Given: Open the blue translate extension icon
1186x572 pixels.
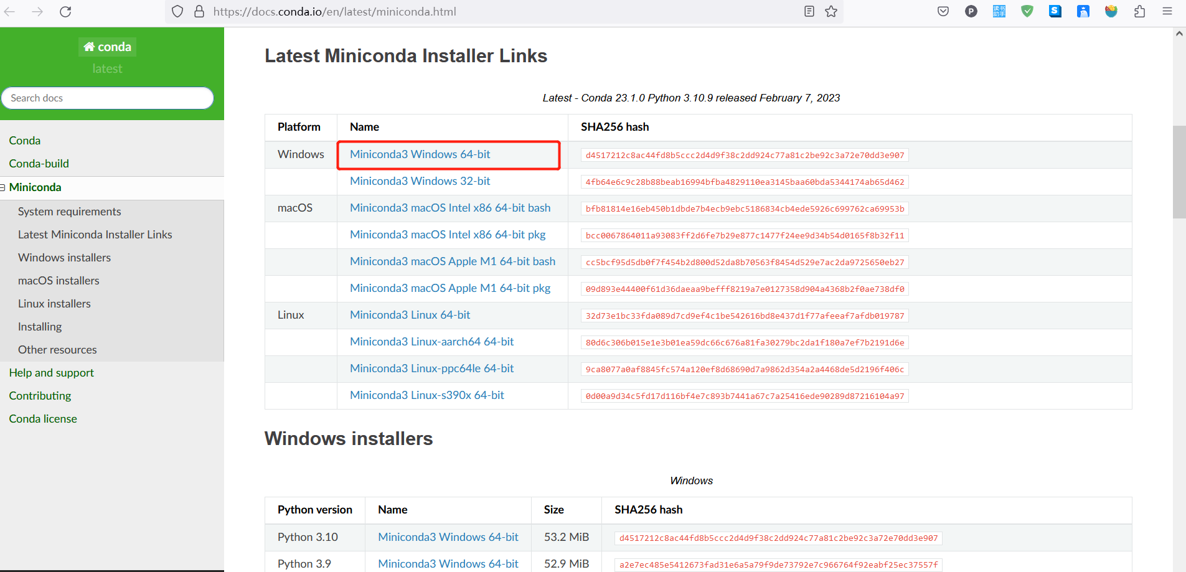Looking at the screenshot, I should pyautogui.click(x=999, y=11).
